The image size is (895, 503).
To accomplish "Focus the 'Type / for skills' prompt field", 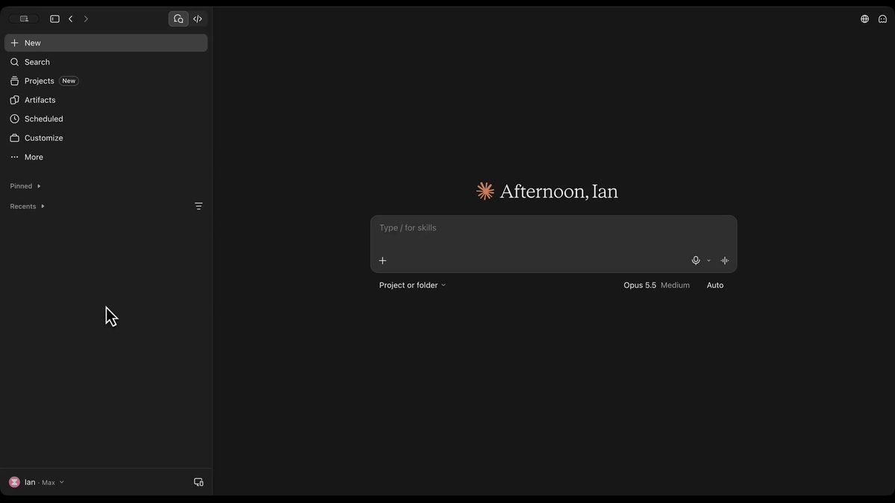I will (x=553, y=228).
